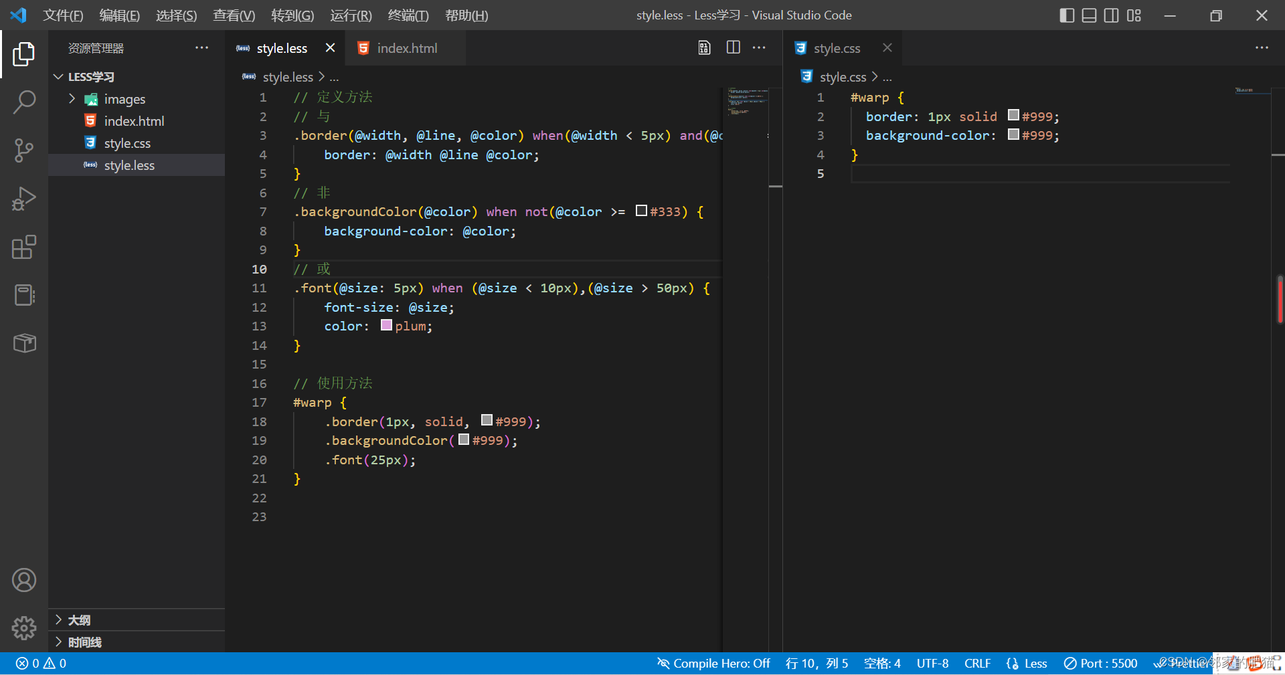This screenshot has height=675, width=1285.
Task: Open the Explorer view in activity bar
Action: 24,54
